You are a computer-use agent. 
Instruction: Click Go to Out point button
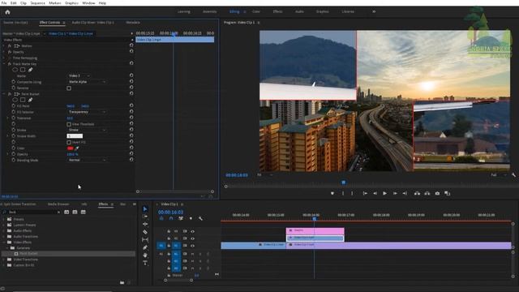point(405,193)
